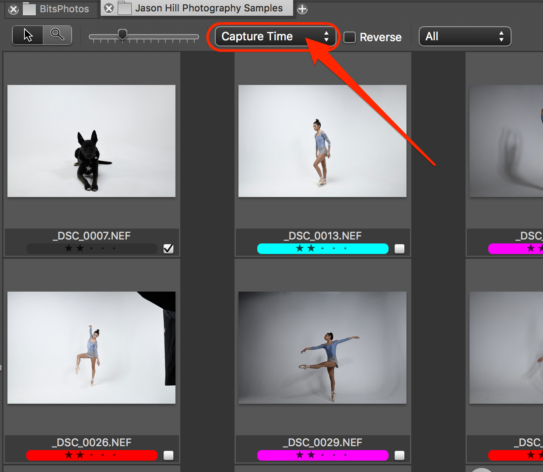Select the arrow pointer tool
543x472 pixels.
28,35
